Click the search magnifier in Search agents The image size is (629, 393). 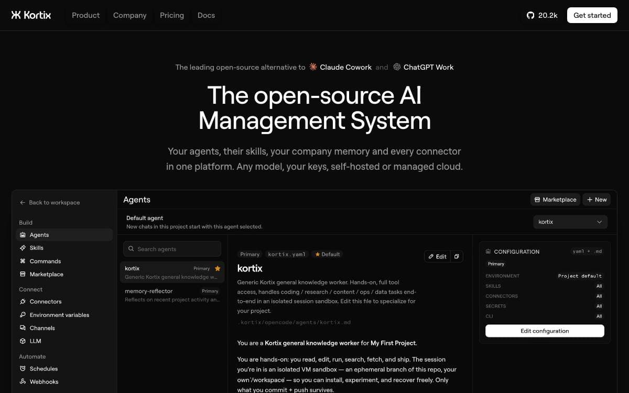[x=131, y=249]
